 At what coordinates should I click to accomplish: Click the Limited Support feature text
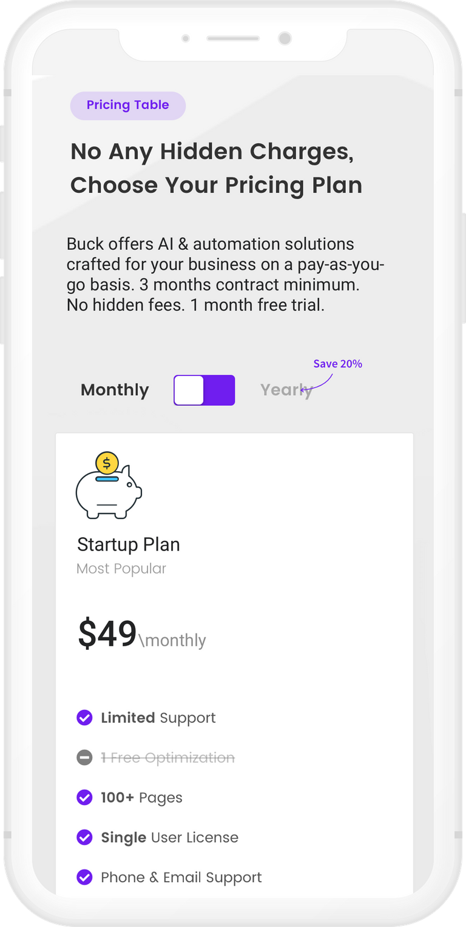pos(158,718)
